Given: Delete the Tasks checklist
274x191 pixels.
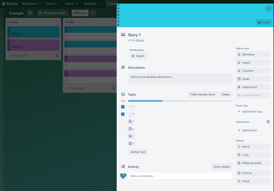Looking at the screenshot, I should pos(226,95).
